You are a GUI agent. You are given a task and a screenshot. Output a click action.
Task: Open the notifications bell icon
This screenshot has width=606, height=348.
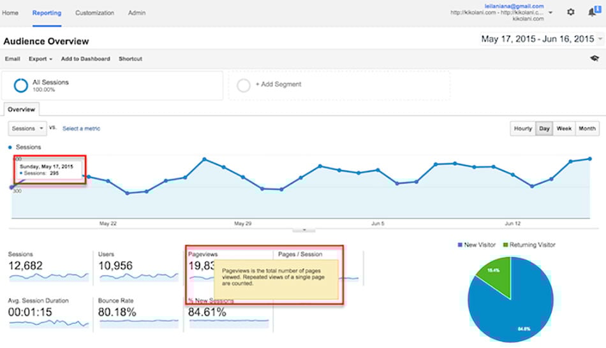[x=593, y=12]
